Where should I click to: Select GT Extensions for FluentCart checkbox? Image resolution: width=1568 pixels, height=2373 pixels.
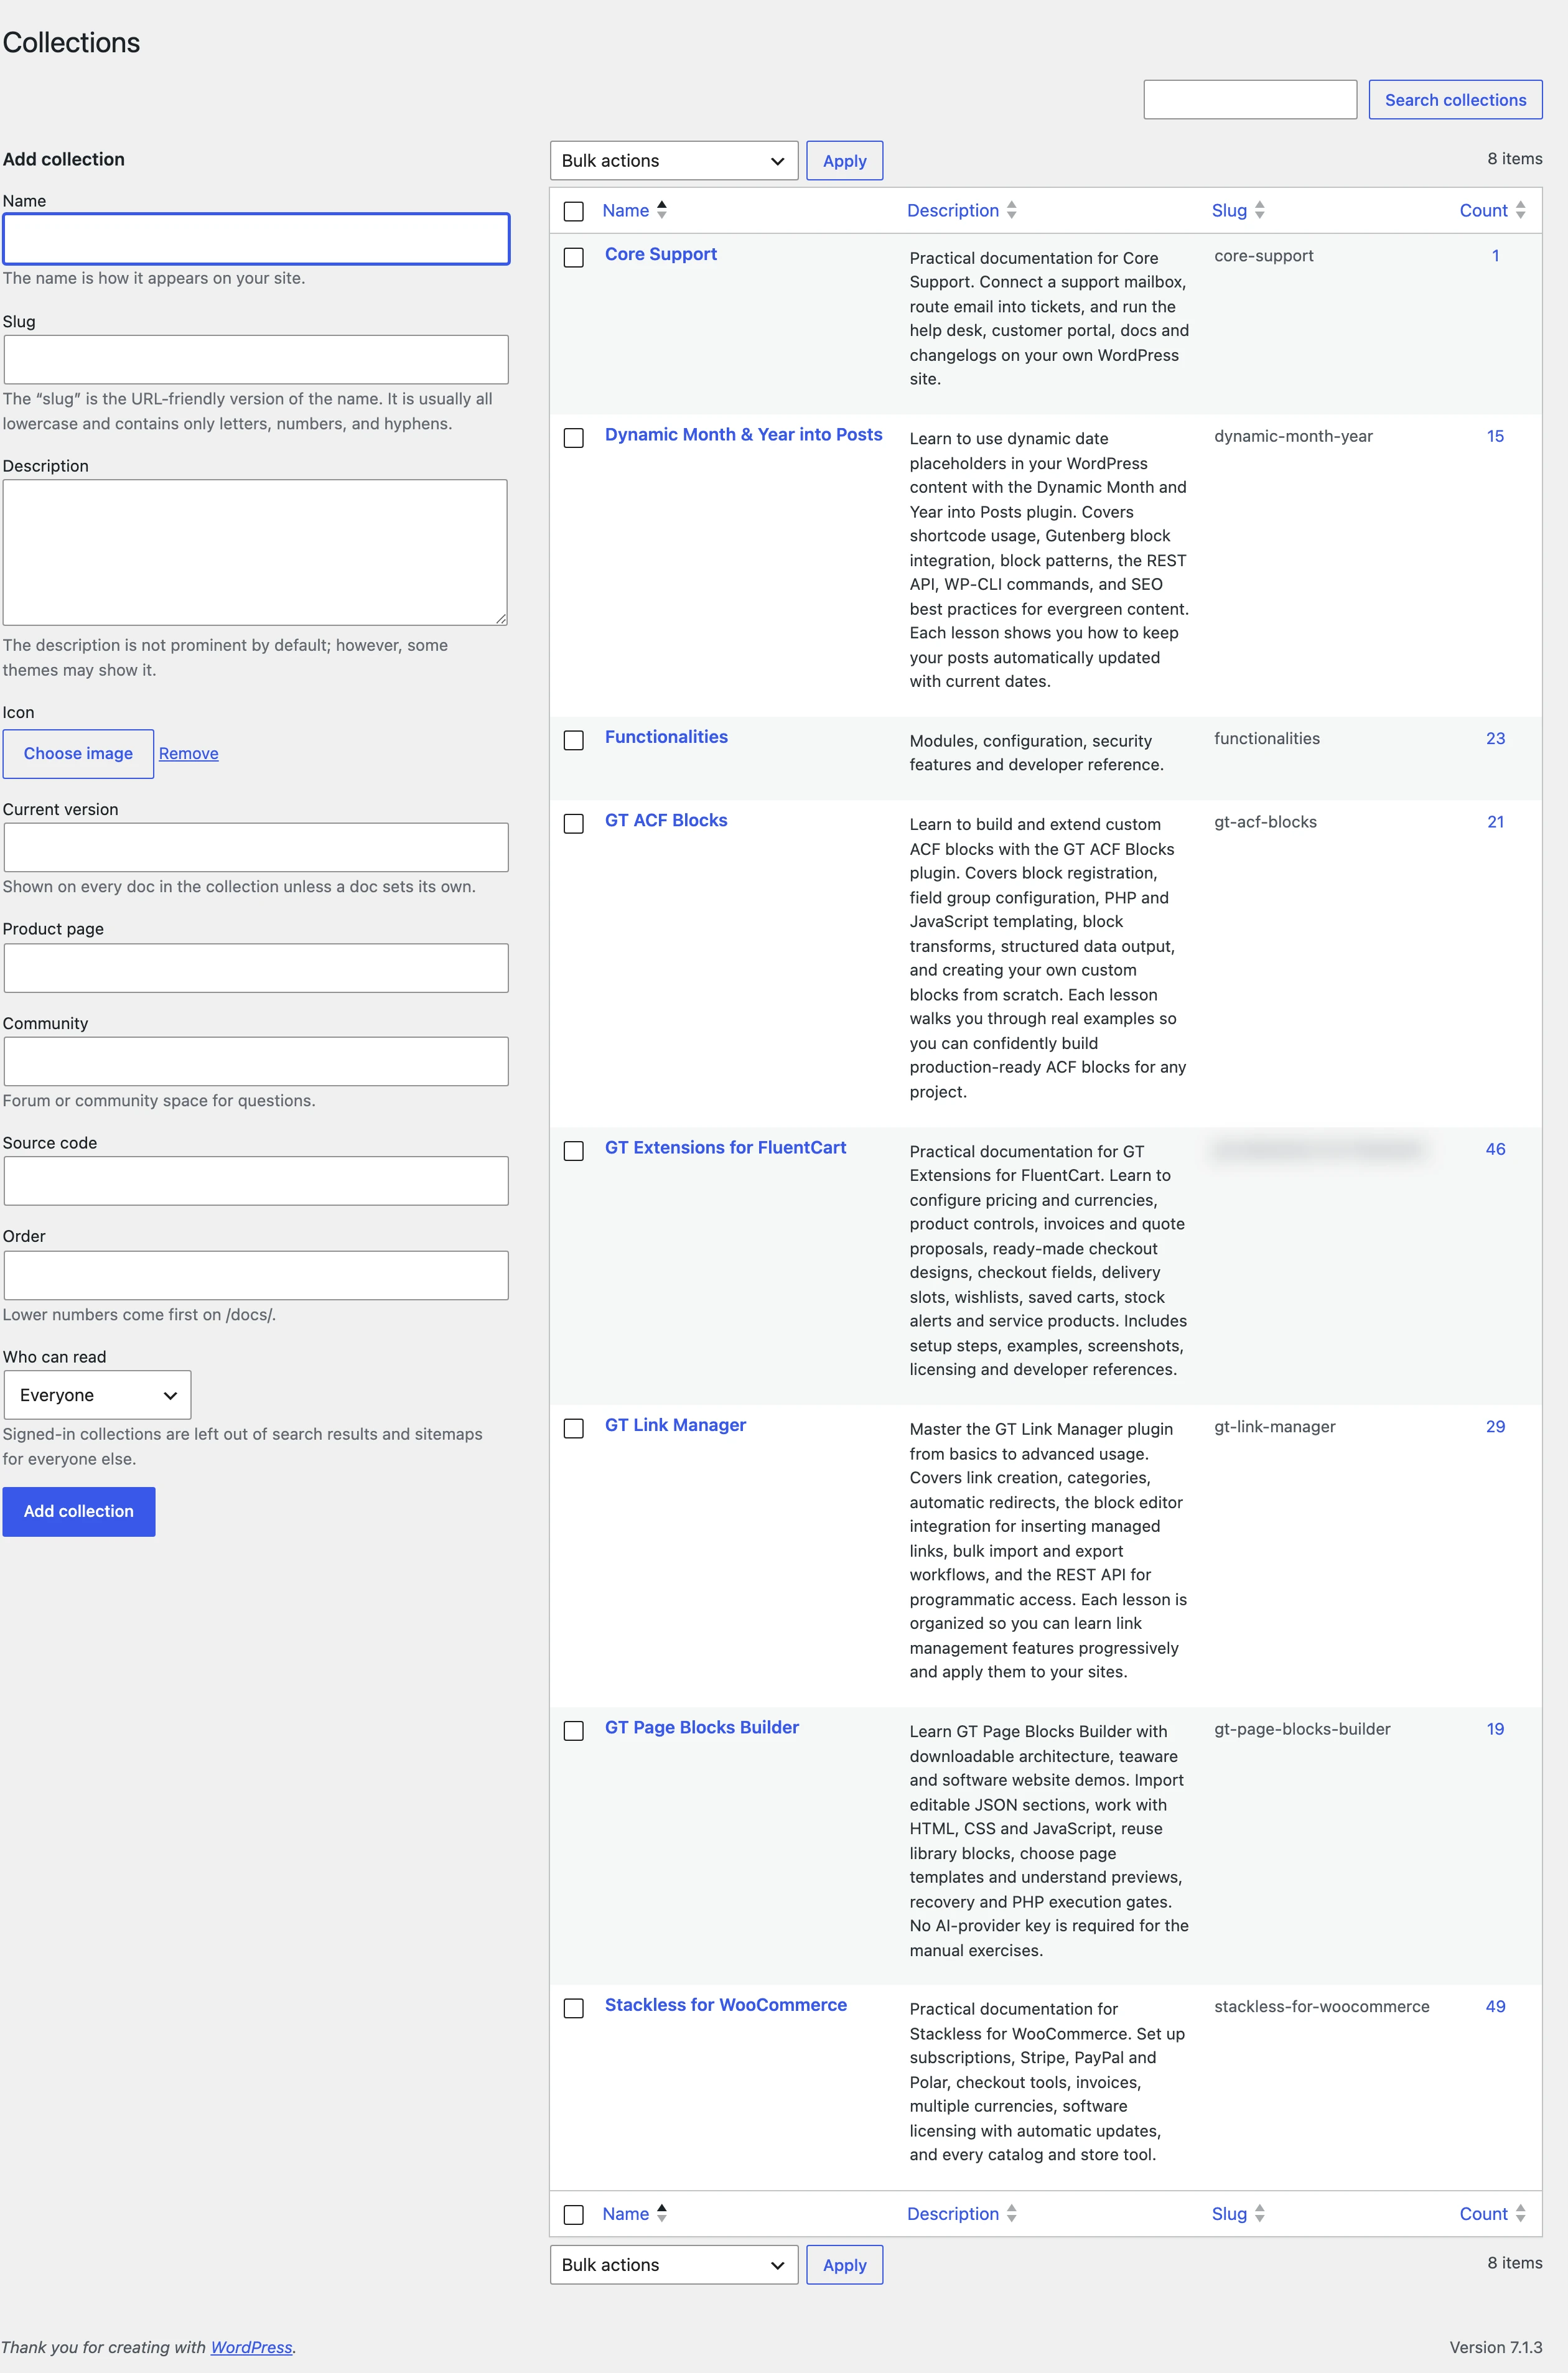[574, 1151]
